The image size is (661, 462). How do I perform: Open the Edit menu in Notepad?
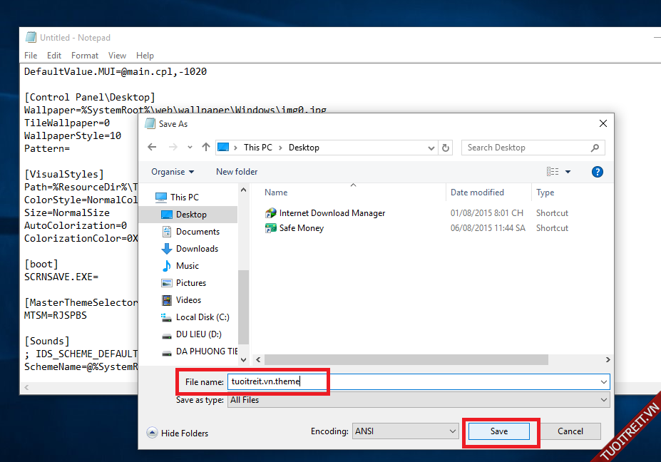[54, 56]
